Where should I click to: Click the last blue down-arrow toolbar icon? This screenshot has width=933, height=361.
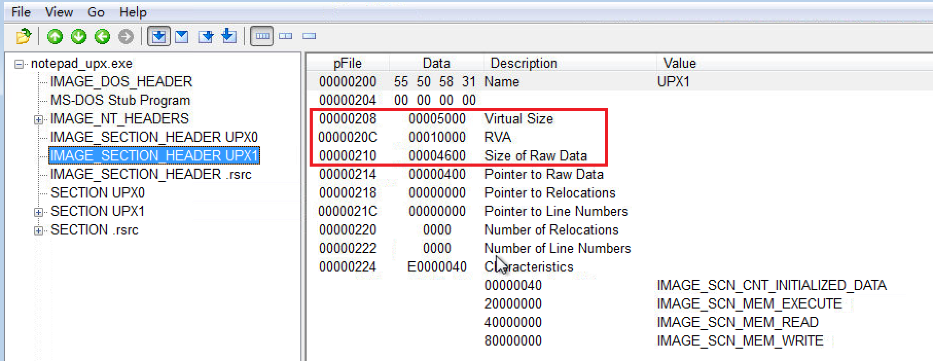point(229,37)
